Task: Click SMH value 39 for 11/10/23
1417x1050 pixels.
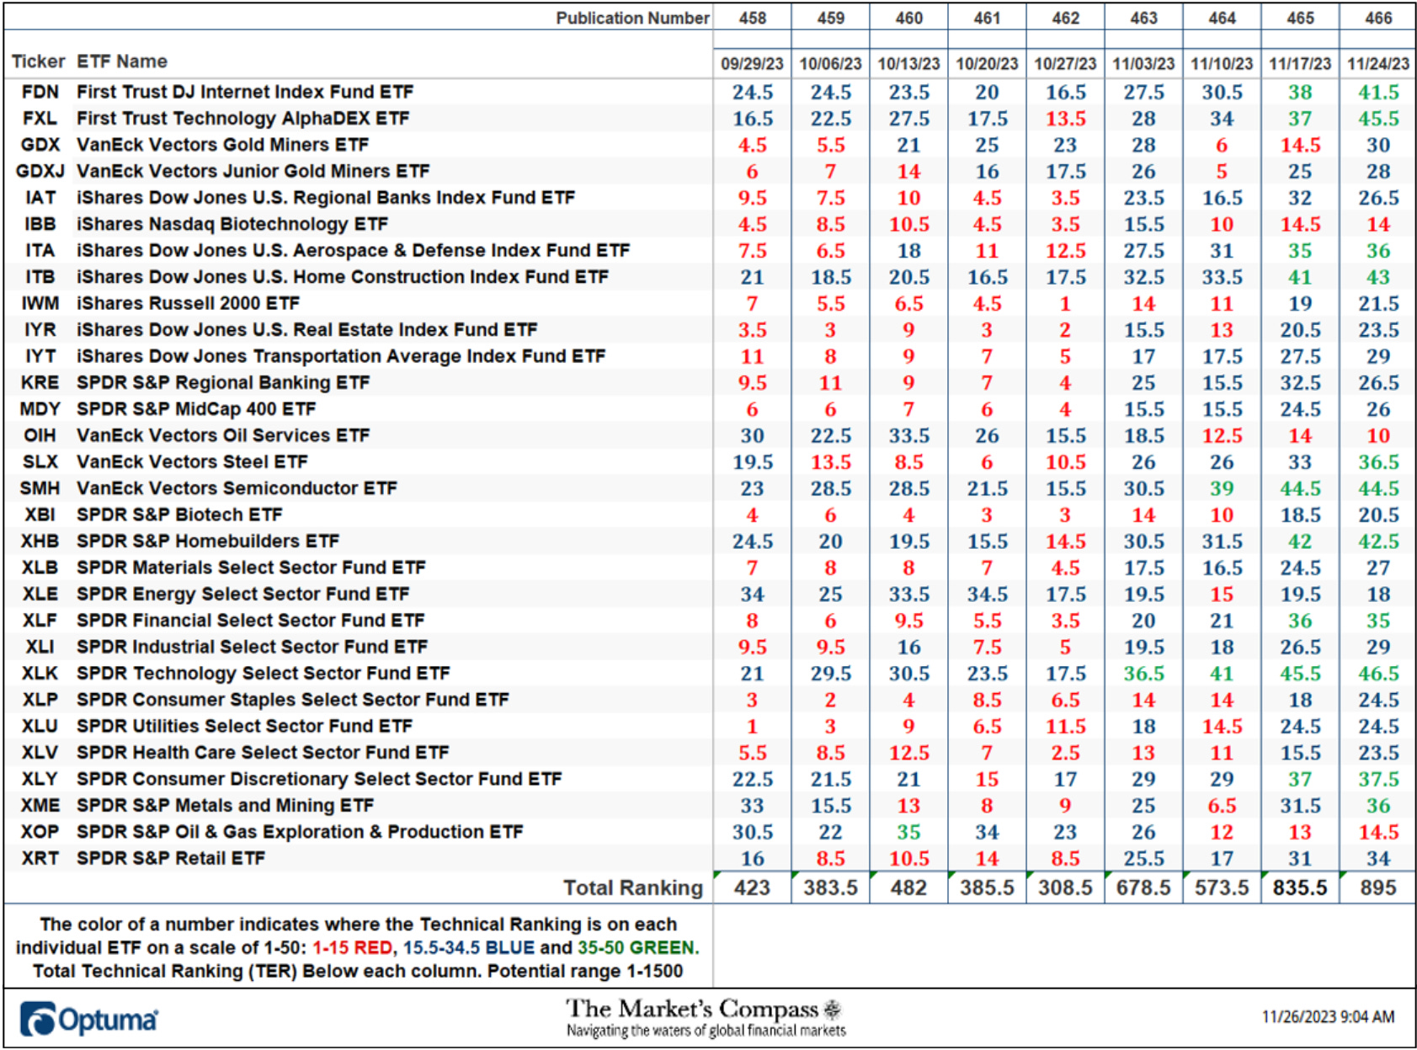Action: (x=1222, y=488)
